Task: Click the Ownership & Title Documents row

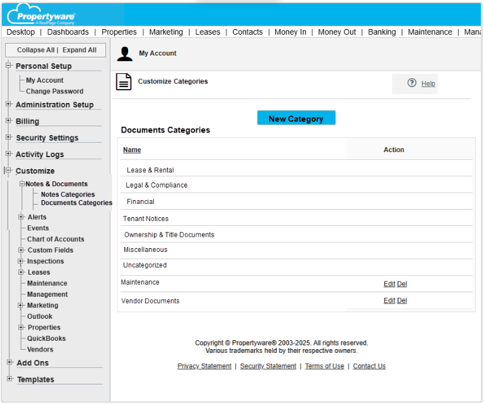Action: 297,234
